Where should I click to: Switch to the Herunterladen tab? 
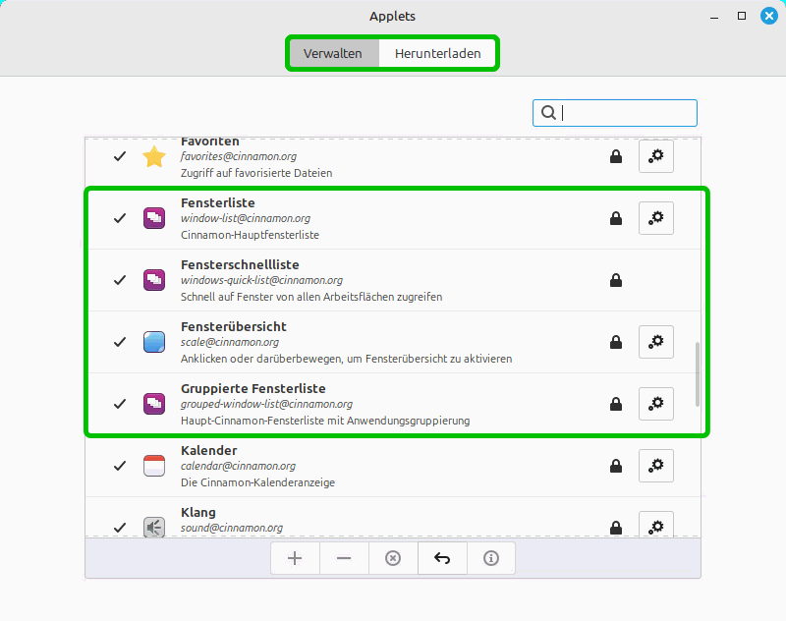[437, 53]
